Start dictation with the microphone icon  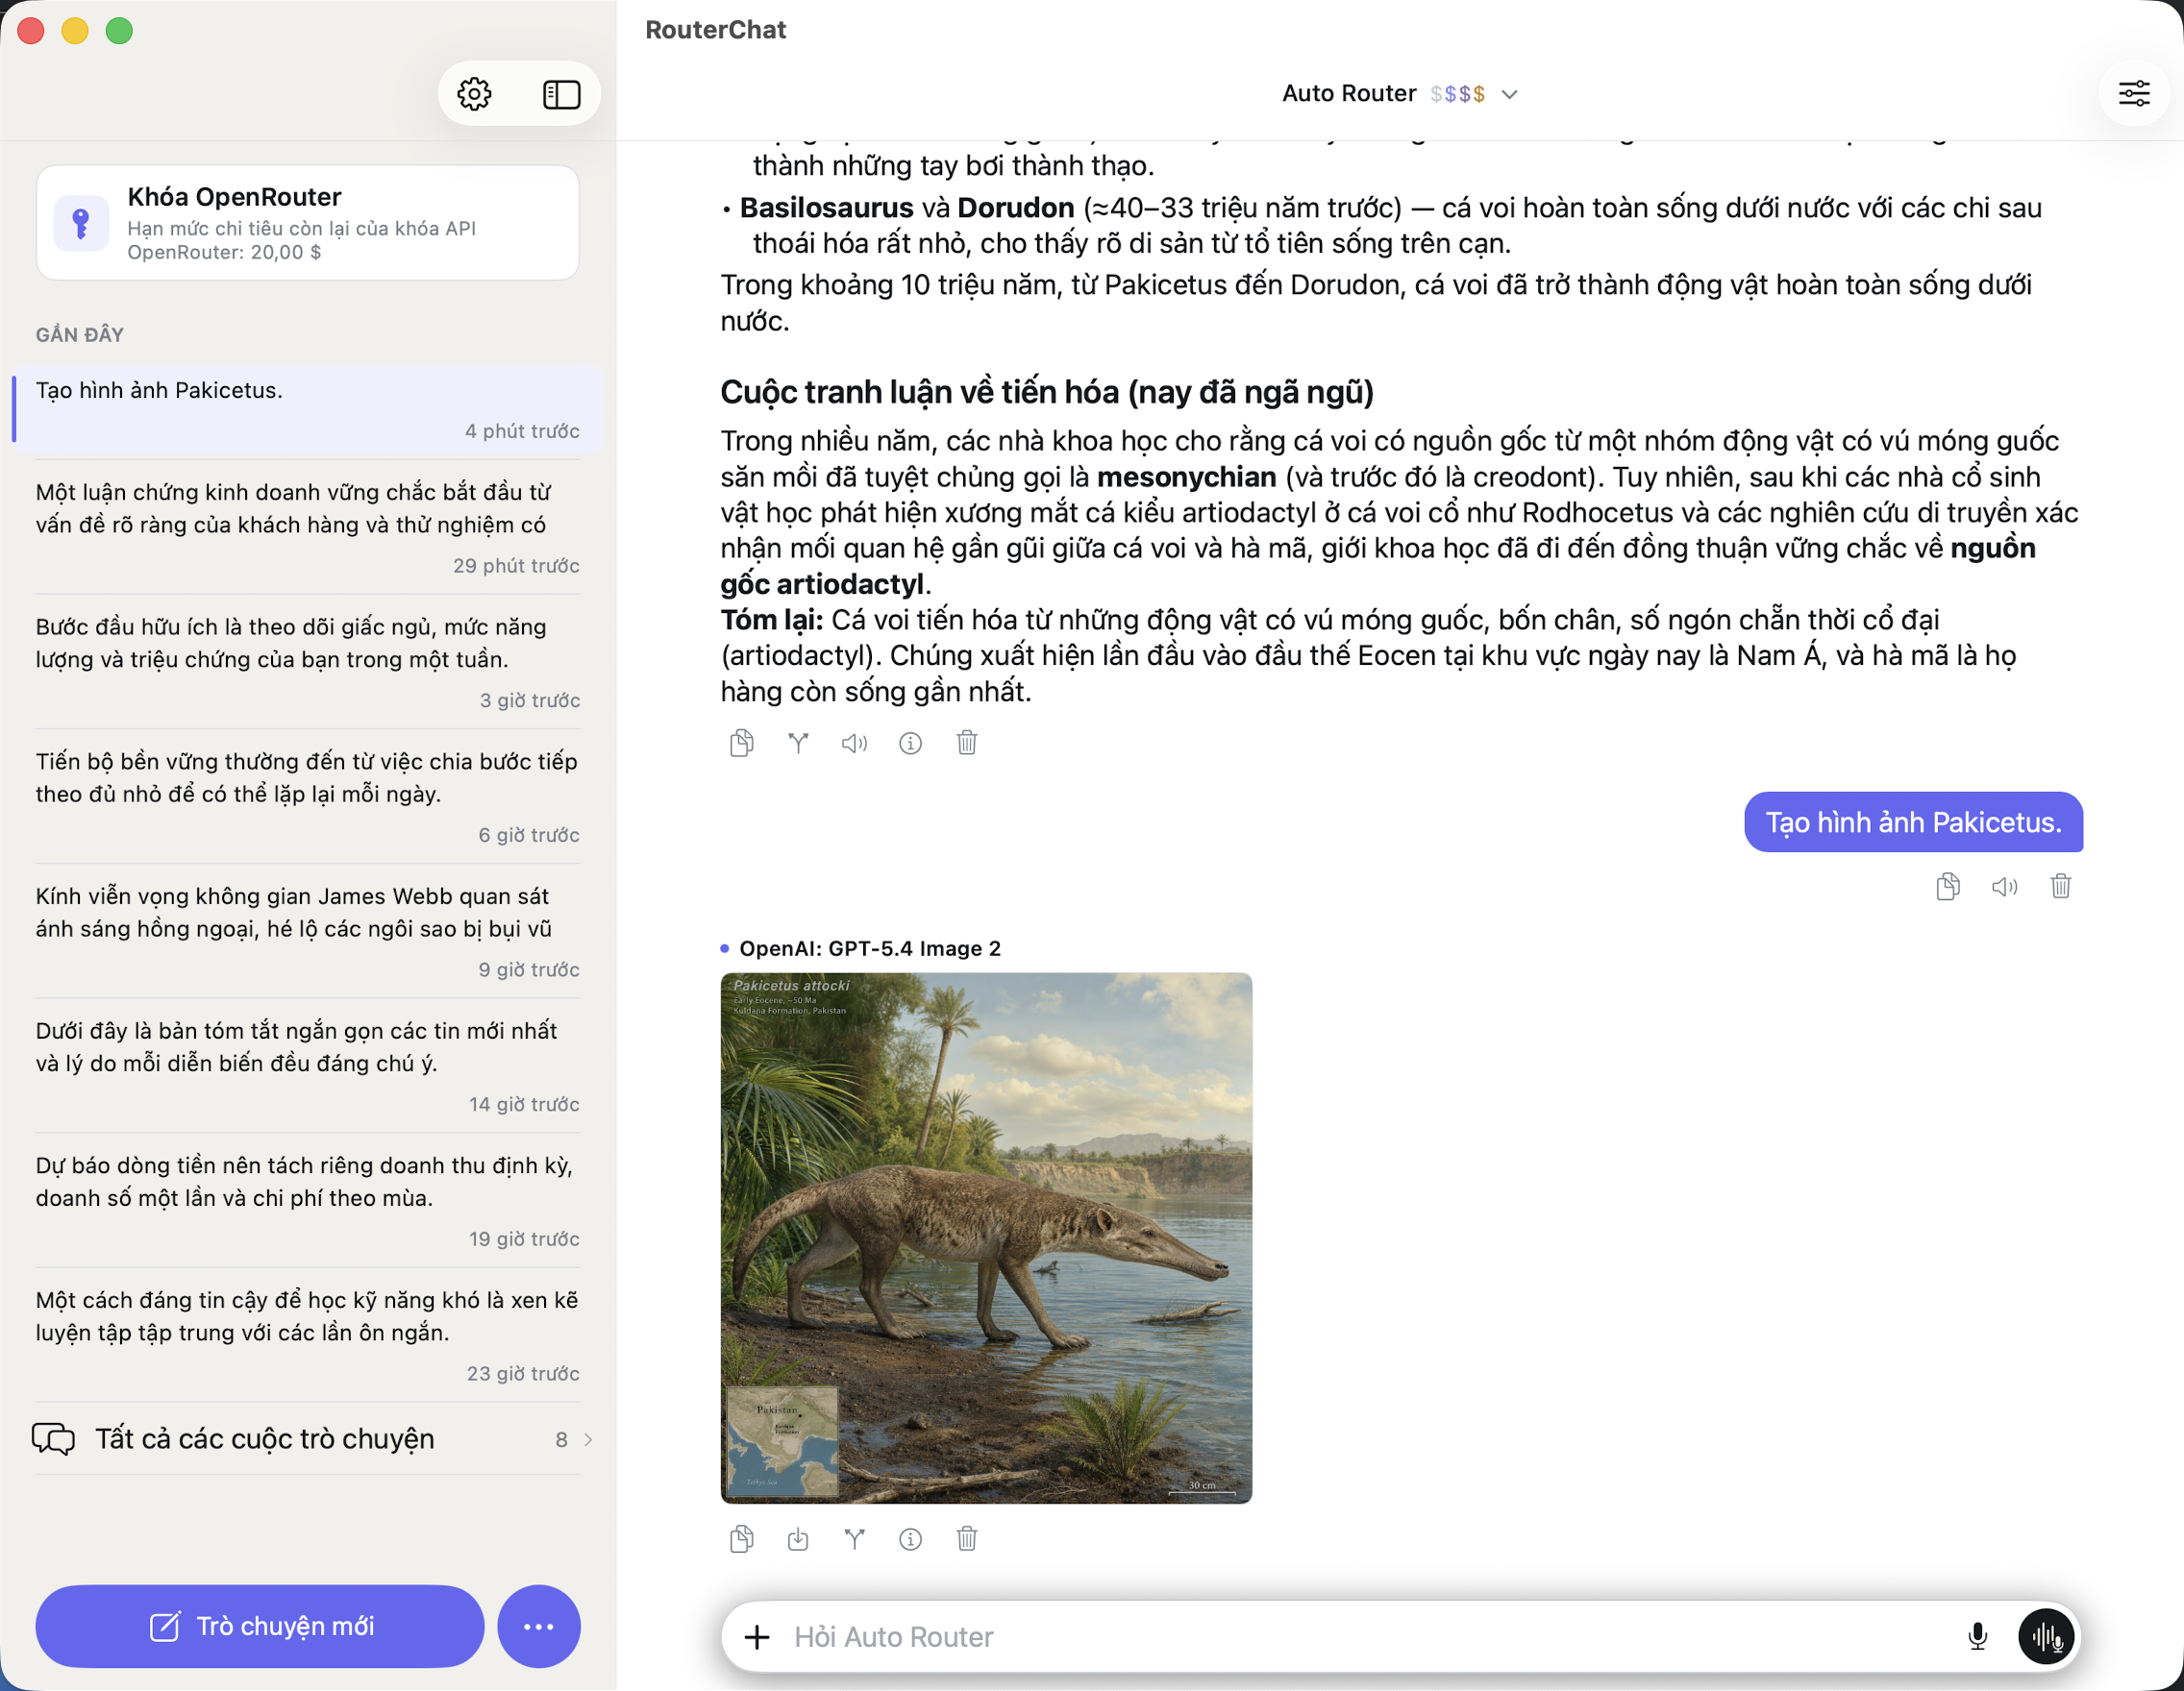tap(1977, 1637)
